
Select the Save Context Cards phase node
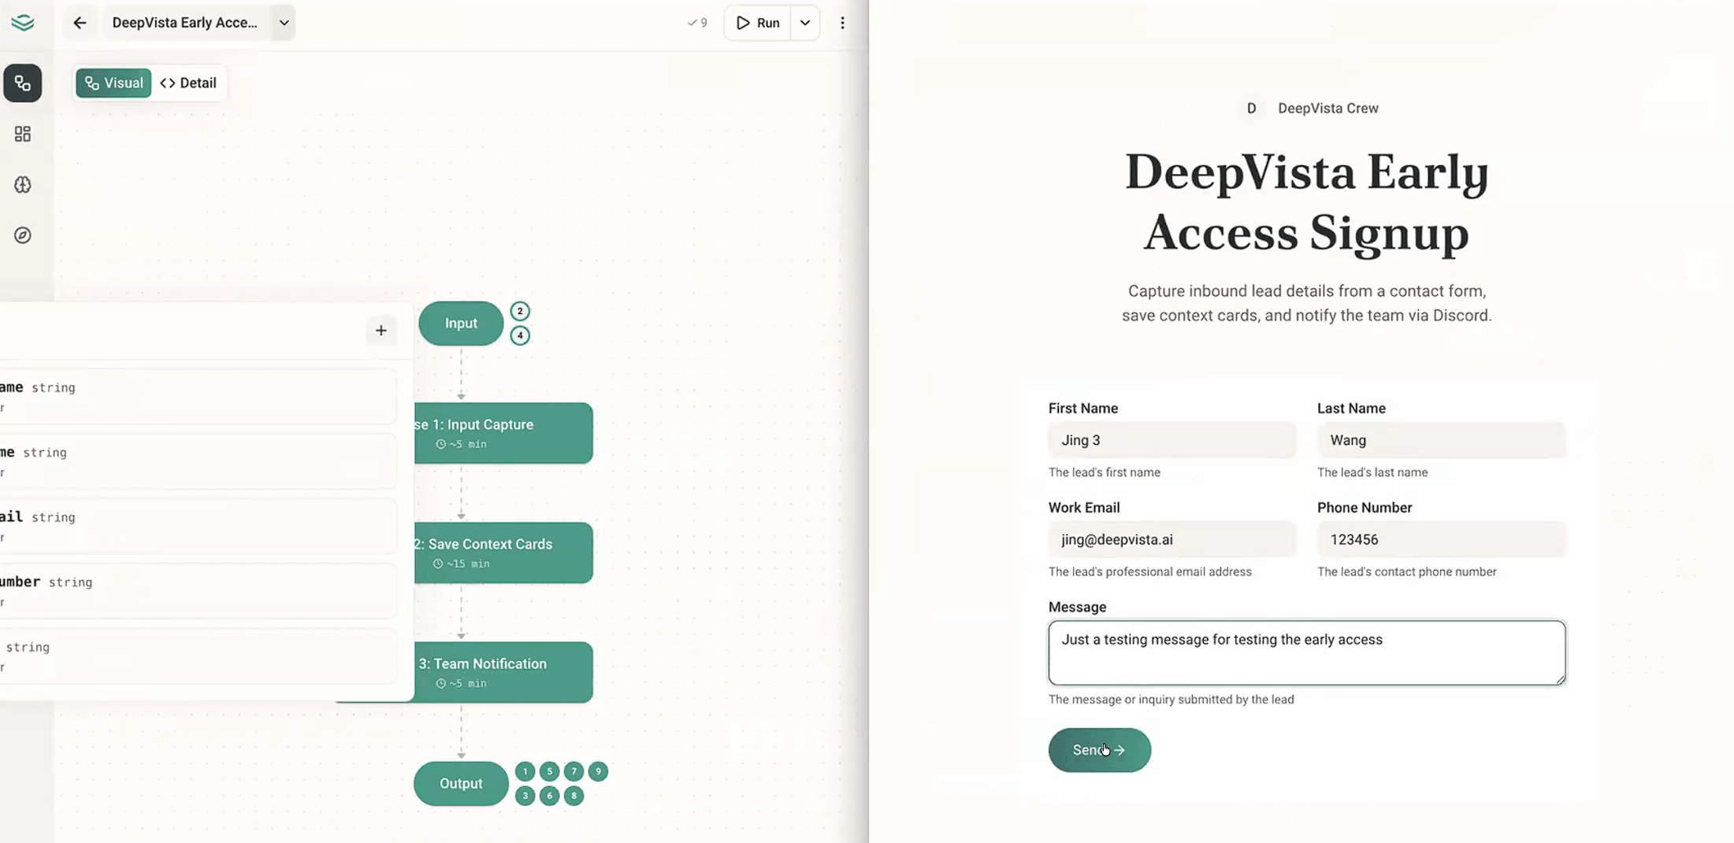click(503, 553)
